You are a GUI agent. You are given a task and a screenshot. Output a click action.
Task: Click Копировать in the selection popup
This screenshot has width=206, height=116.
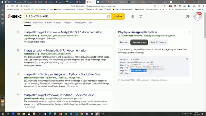tap(147, 67)
